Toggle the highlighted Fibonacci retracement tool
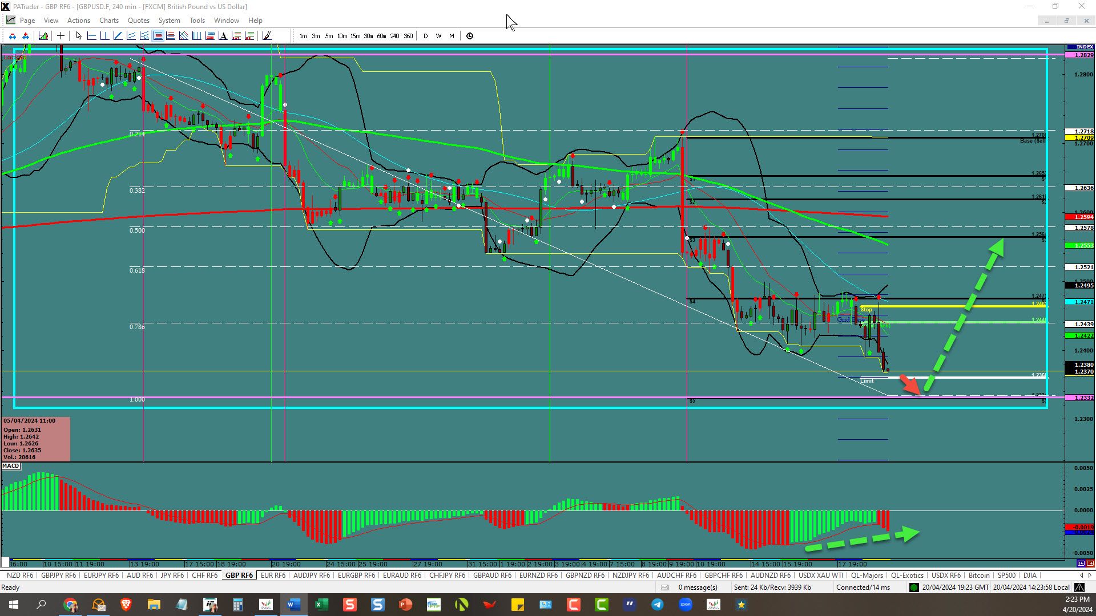 (158, 36)
